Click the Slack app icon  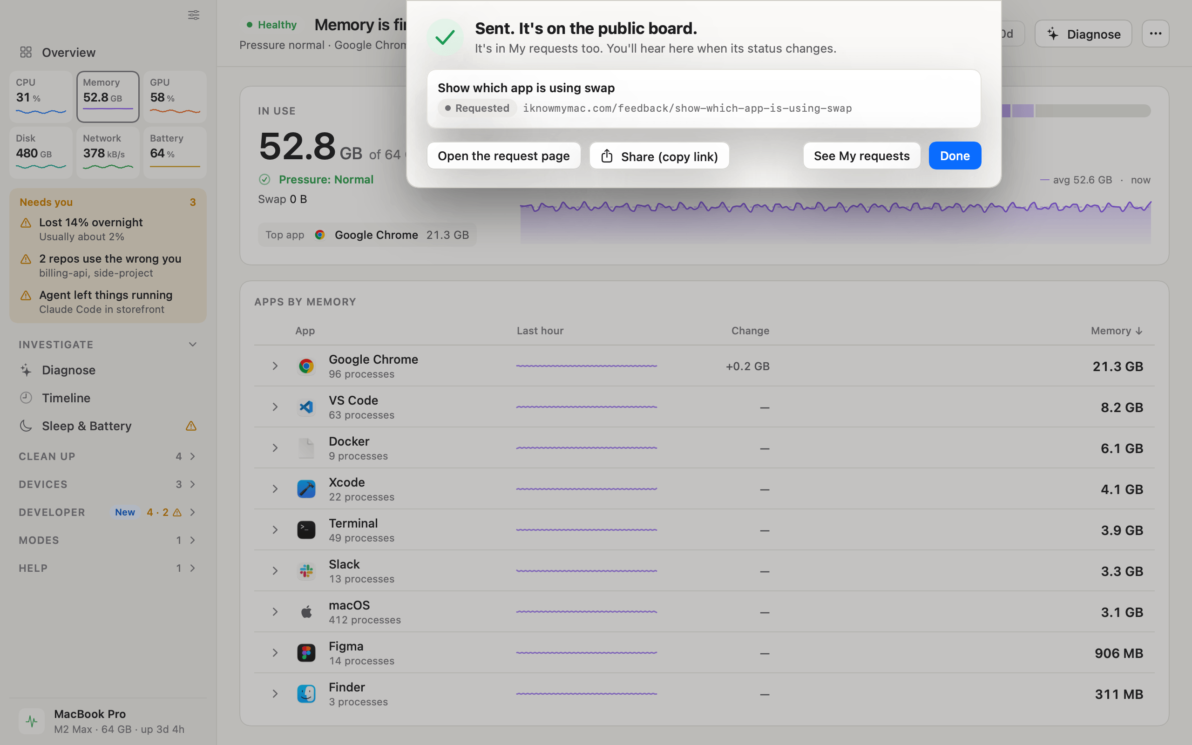click(x=306, y=570)
